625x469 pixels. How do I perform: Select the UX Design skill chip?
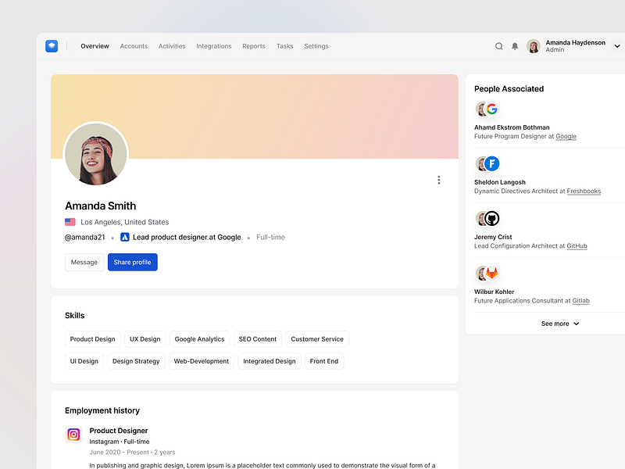point(145,338)
